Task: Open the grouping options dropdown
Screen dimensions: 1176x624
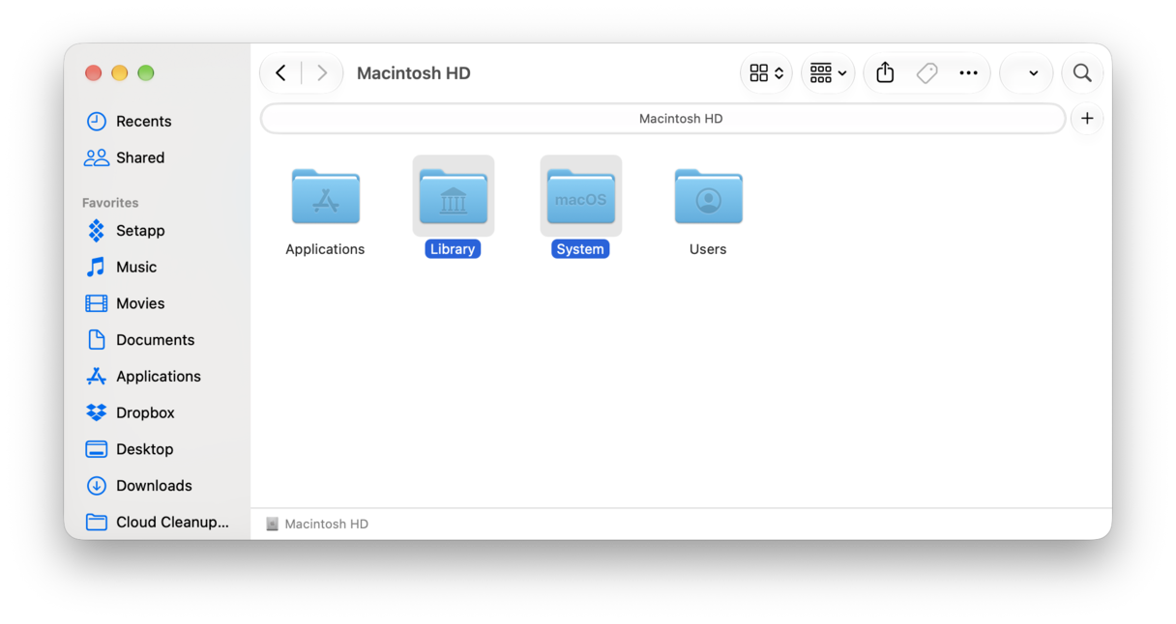Action: pyautogui.click(x=828, y=73)
